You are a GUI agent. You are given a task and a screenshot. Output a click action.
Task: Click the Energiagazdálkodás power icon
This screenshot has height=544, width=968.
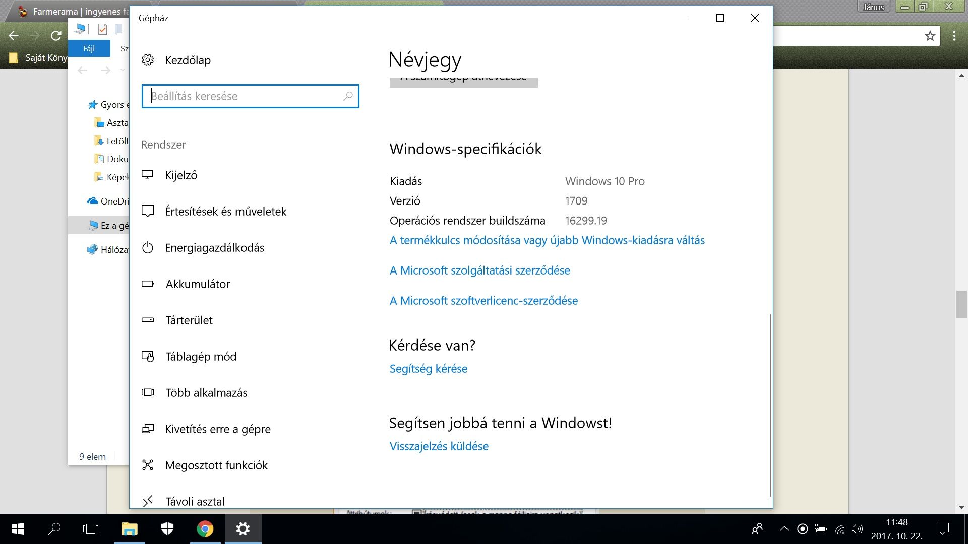(147, 248)
